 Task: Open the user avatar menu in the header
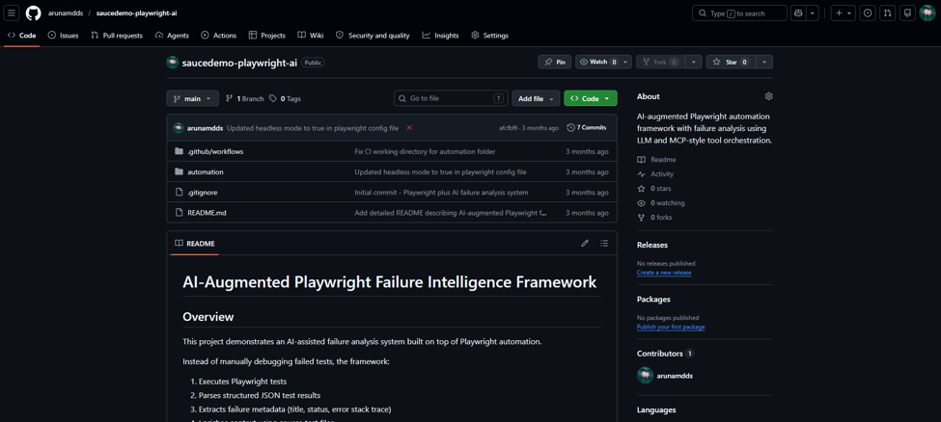point(927,13)
